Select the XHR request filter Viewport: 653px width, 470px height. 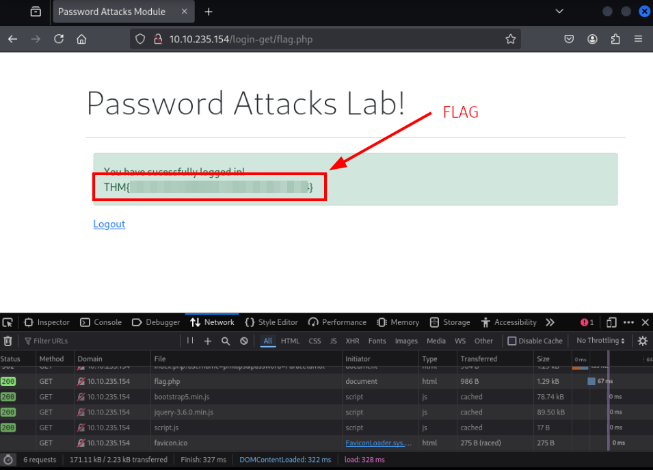click(352, 341)
